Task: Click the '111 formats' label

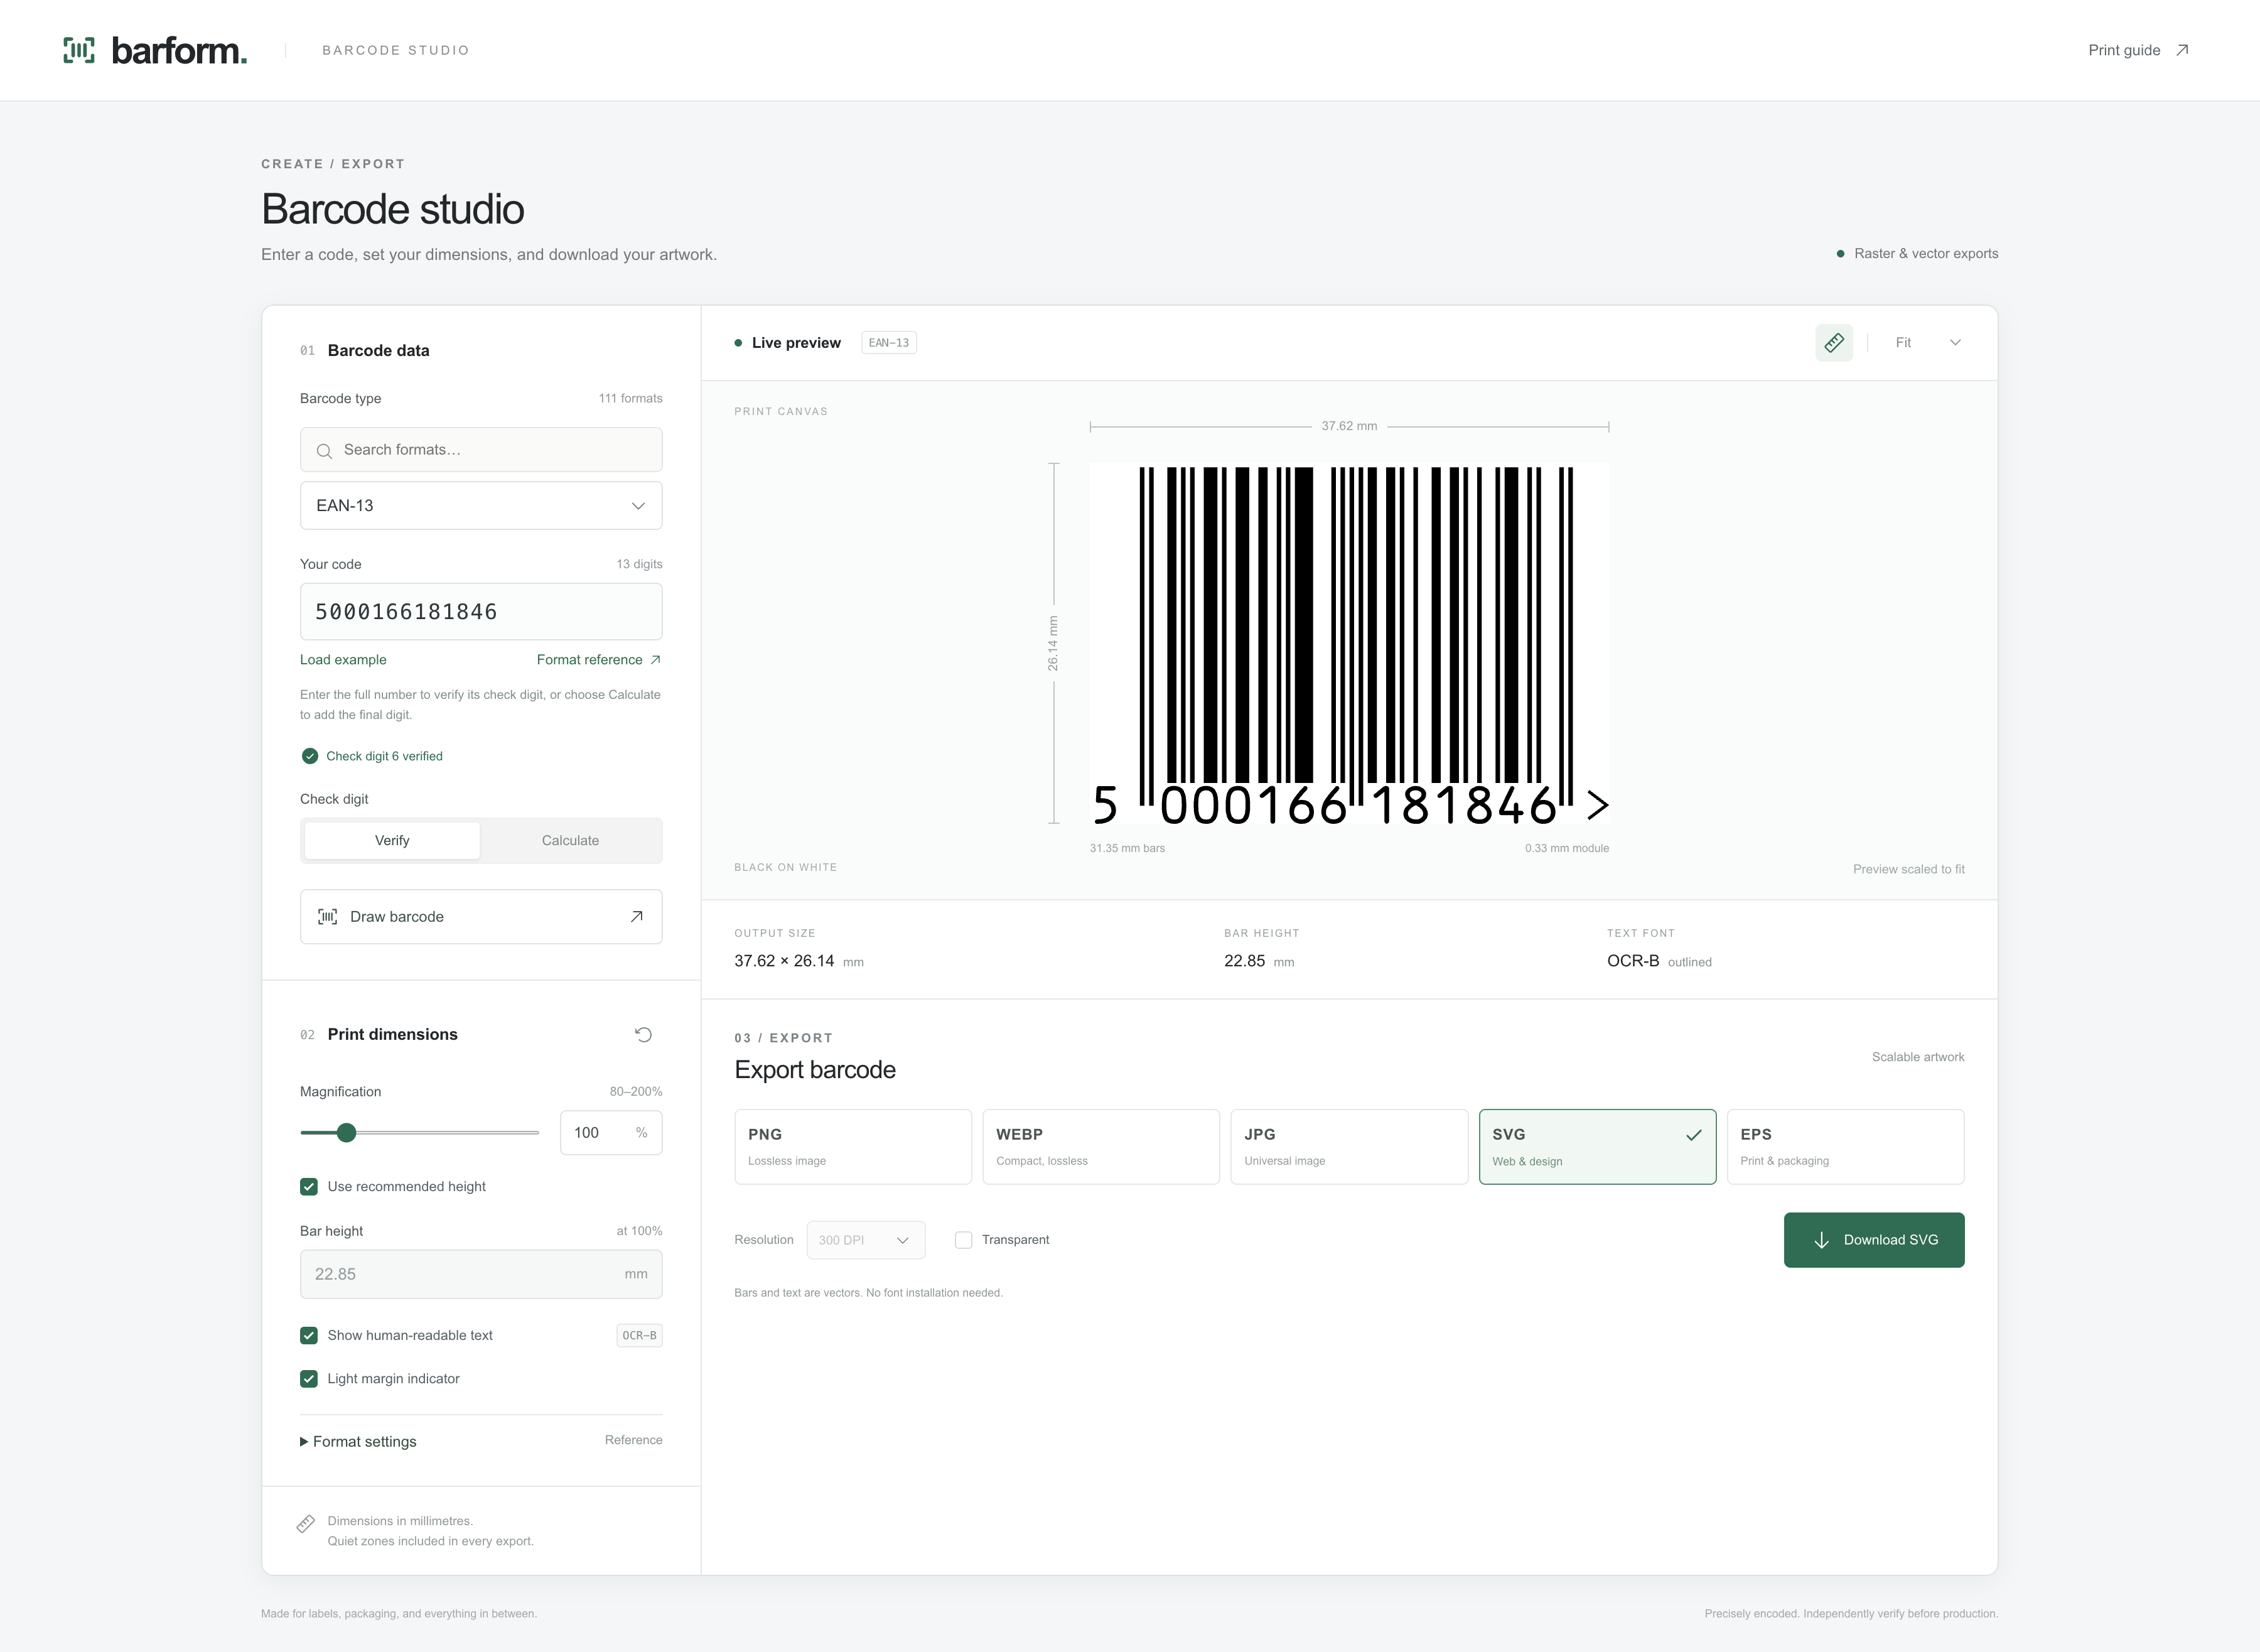Action: pos(631,398)
